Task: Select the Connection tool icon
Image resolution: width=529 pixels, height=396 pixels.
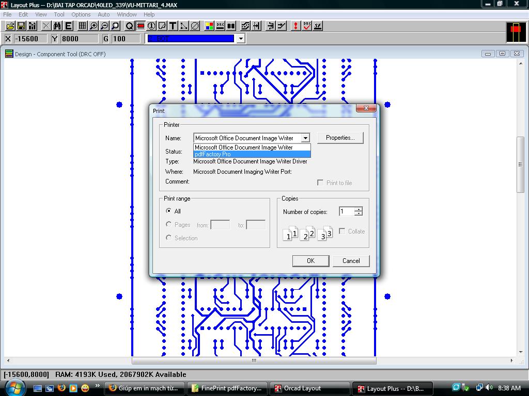Action: coord(184,26)
